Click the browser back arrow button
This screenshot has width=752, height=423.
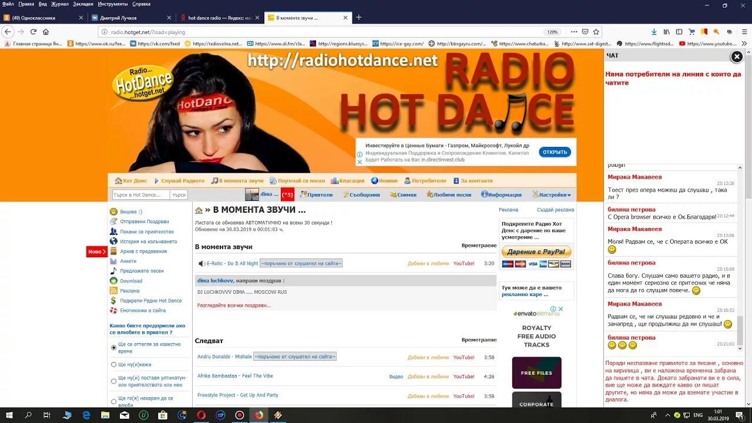point(8,32)
